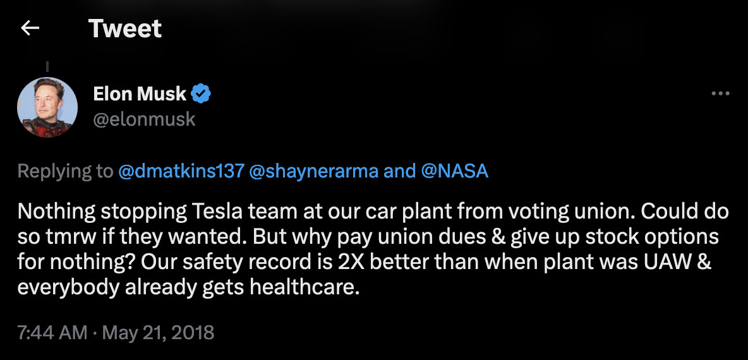Click the thread line above the avatar

[47, 65]
